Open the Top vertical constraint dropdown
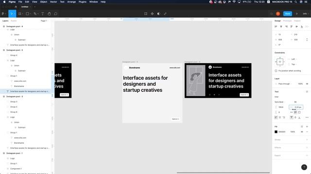Screen dimensions: 311x174 coord(294,64)
